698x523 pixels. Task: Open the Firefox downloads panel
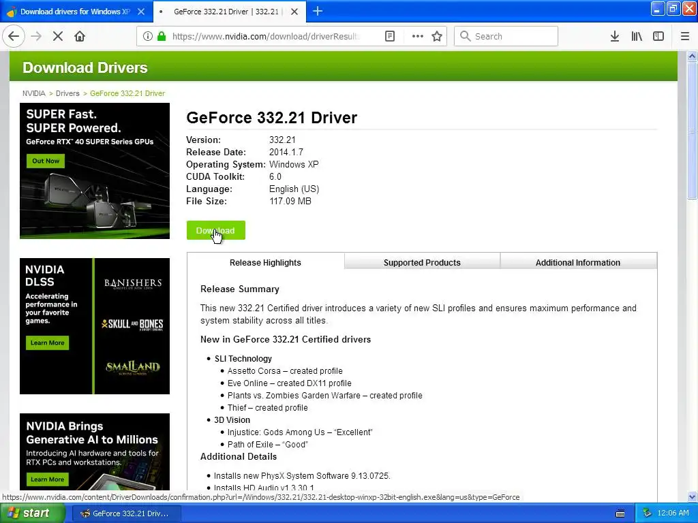(615, 36)
